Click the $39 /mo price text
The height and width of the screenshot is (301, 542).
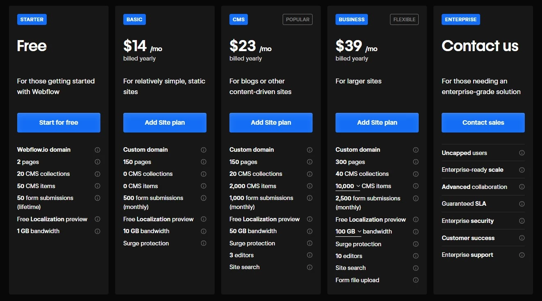(356, 46)
